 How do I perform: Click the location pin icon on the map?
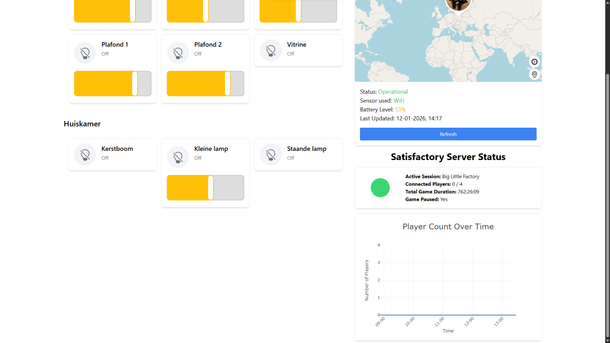point(535,74)
